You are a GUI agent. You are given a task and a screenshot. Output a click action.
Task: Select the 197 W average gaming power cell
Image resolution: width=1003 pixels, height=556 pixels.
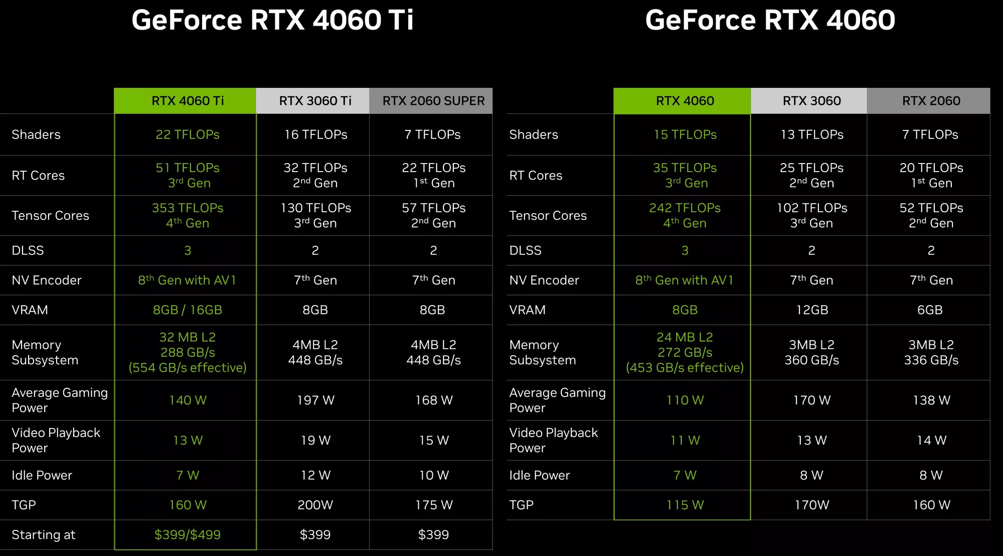315,400
